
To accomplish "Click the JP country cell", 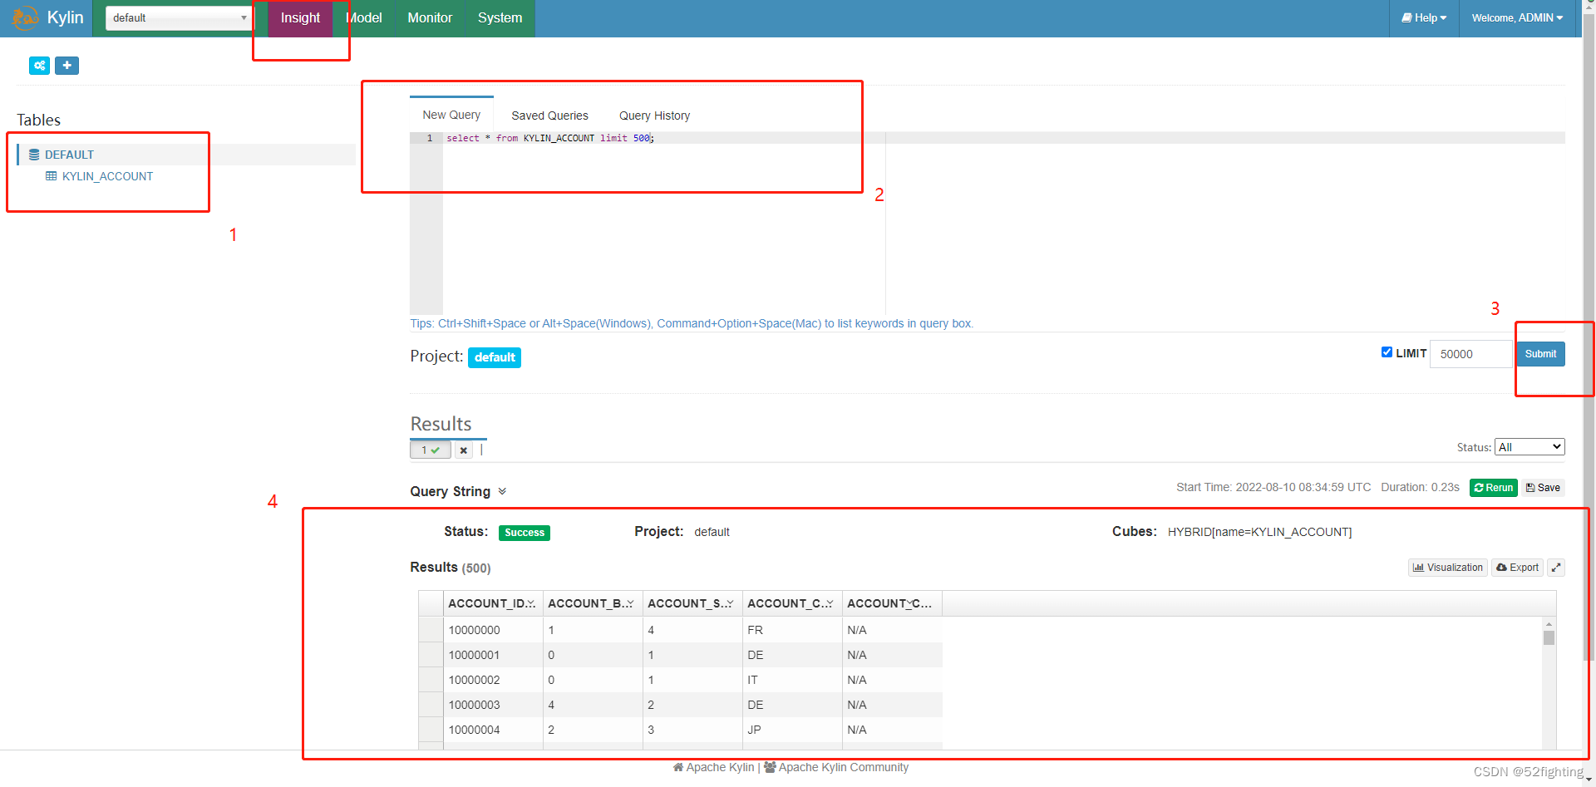I will (x=792, y=730).
